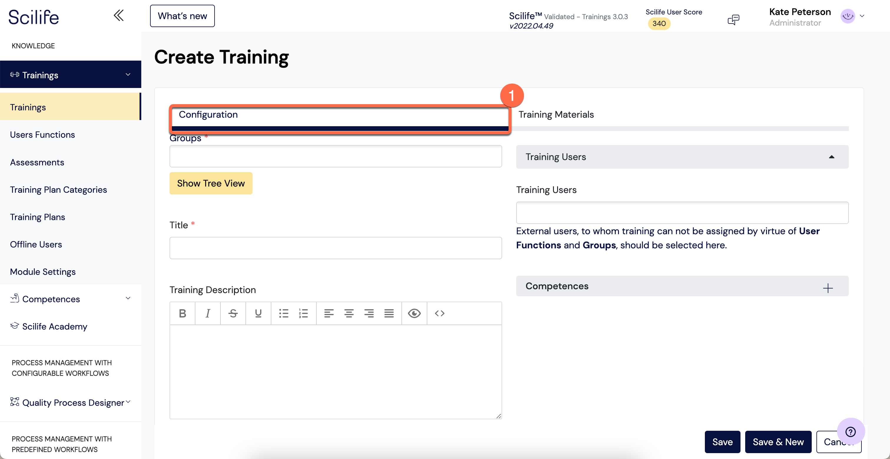Insert numbered list in description
This screenshot has height=459, width=890.
tap(303, 313)
